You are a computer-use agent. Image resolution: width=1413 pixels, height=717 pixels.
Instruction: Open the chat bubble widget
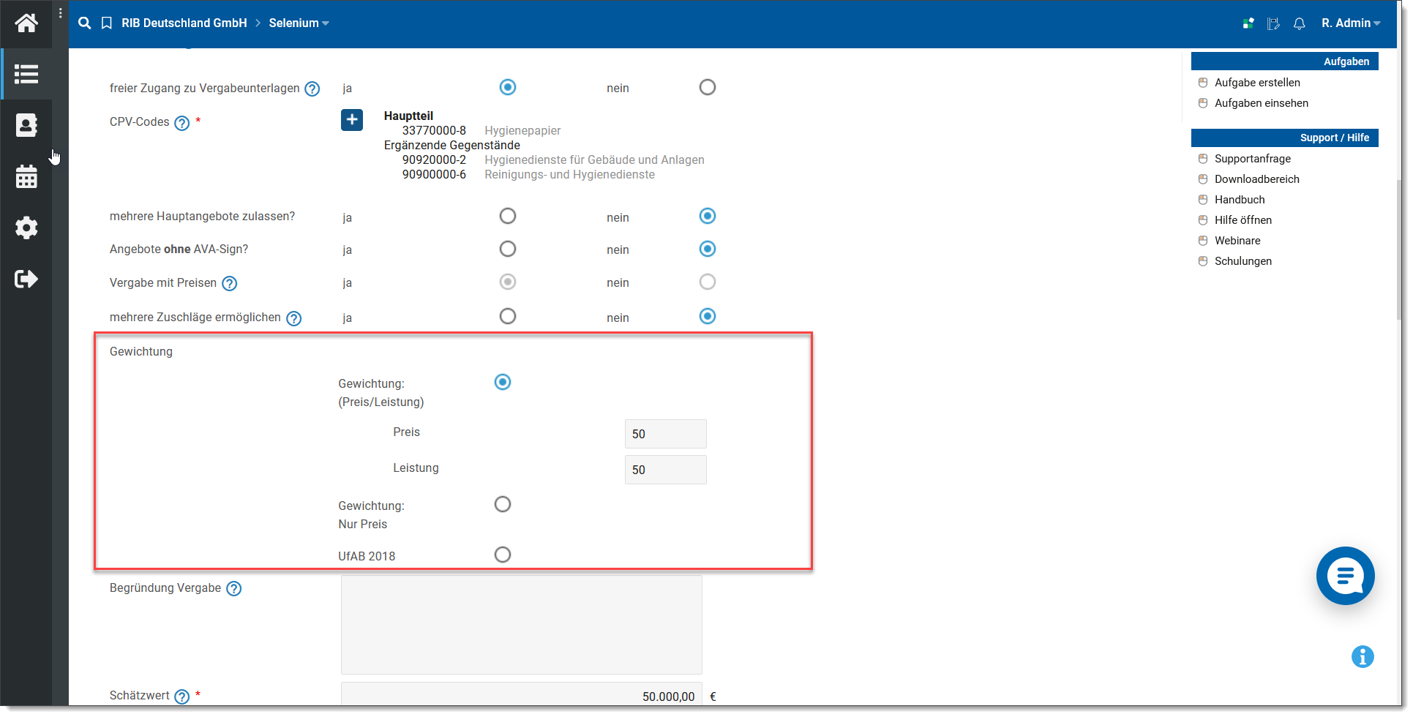tap(1345, 576)
